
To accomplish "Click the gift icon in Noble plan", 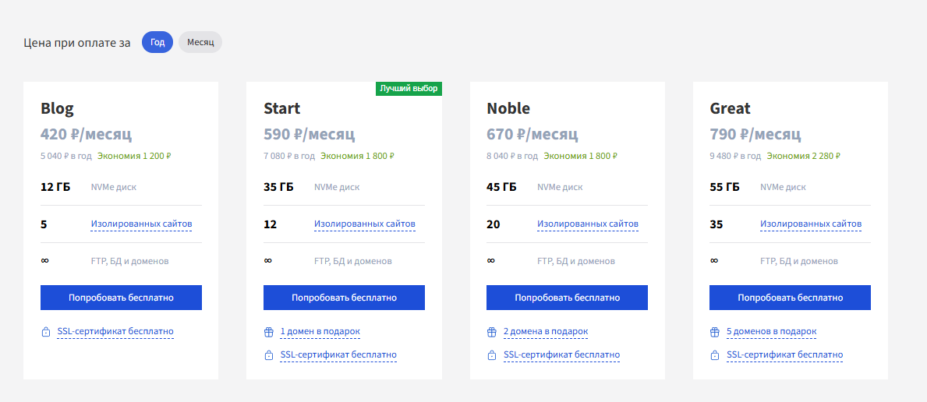I will click(491, 332).
